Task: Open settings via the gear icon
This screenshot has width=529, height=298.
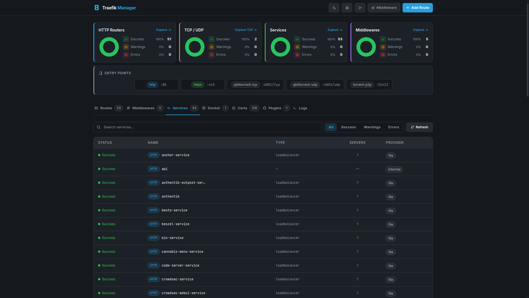Action: point(347,8)
